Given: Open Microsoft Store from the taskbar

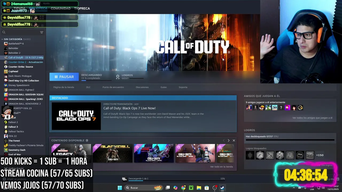Looking at the screenshot, I should 207,188.
